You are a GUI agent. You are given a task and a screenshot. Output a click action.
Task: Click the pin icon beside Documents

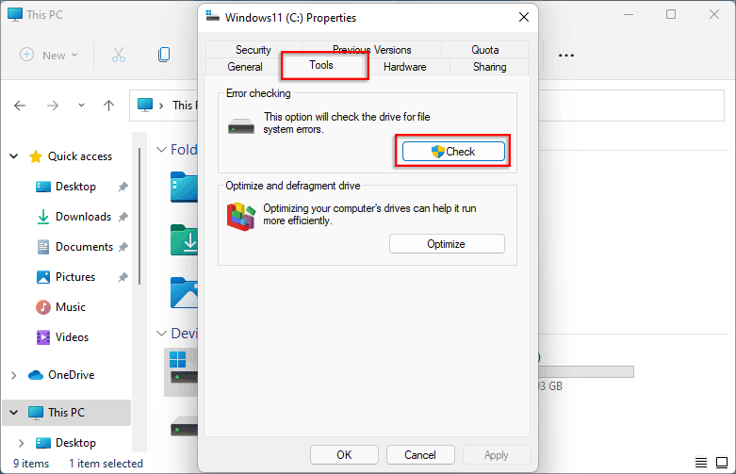pyautogui.click(x=123, y=247)
